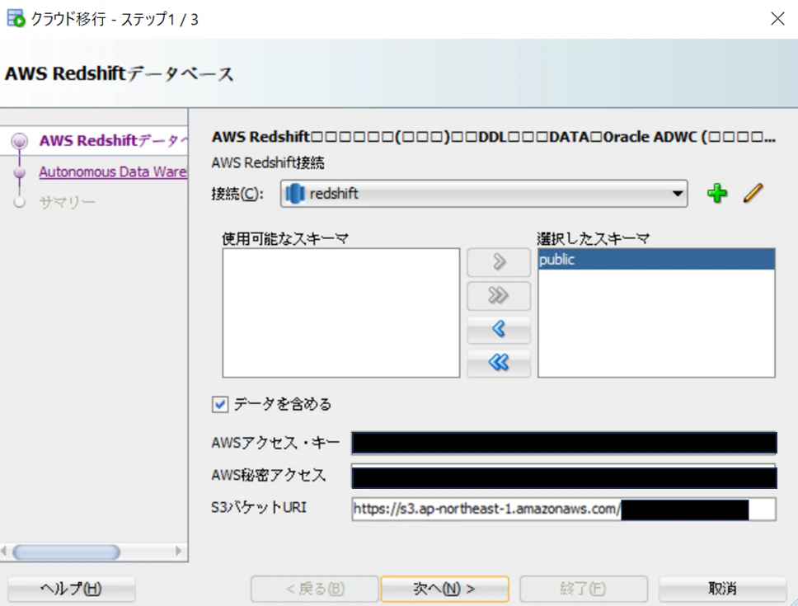The width and height of the screenshot is (798, 606).
Task: Remove the selected schema with the blue left arrow
Action: tap(499, 329)
